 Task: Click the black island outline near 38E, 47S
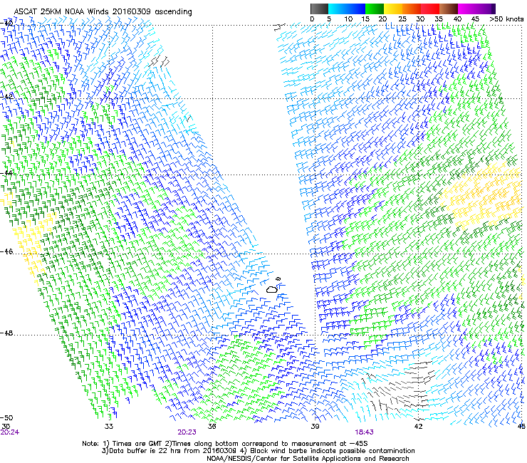[x=272, y=289]
